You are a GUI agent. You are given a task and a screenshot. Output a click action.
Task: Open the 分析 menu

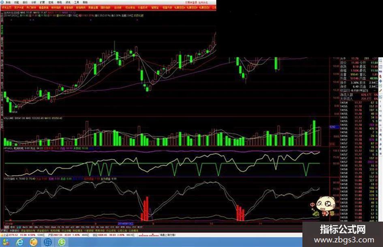(x=34, y=2)
